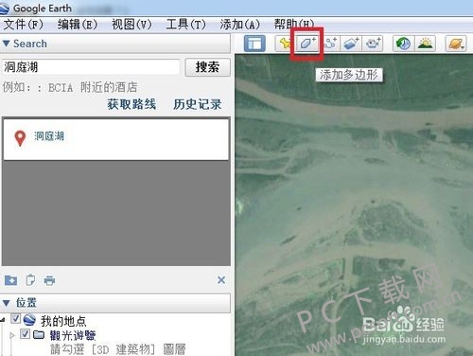
Task: Select the 我的地点 tree label
Action: click(63, 321)
